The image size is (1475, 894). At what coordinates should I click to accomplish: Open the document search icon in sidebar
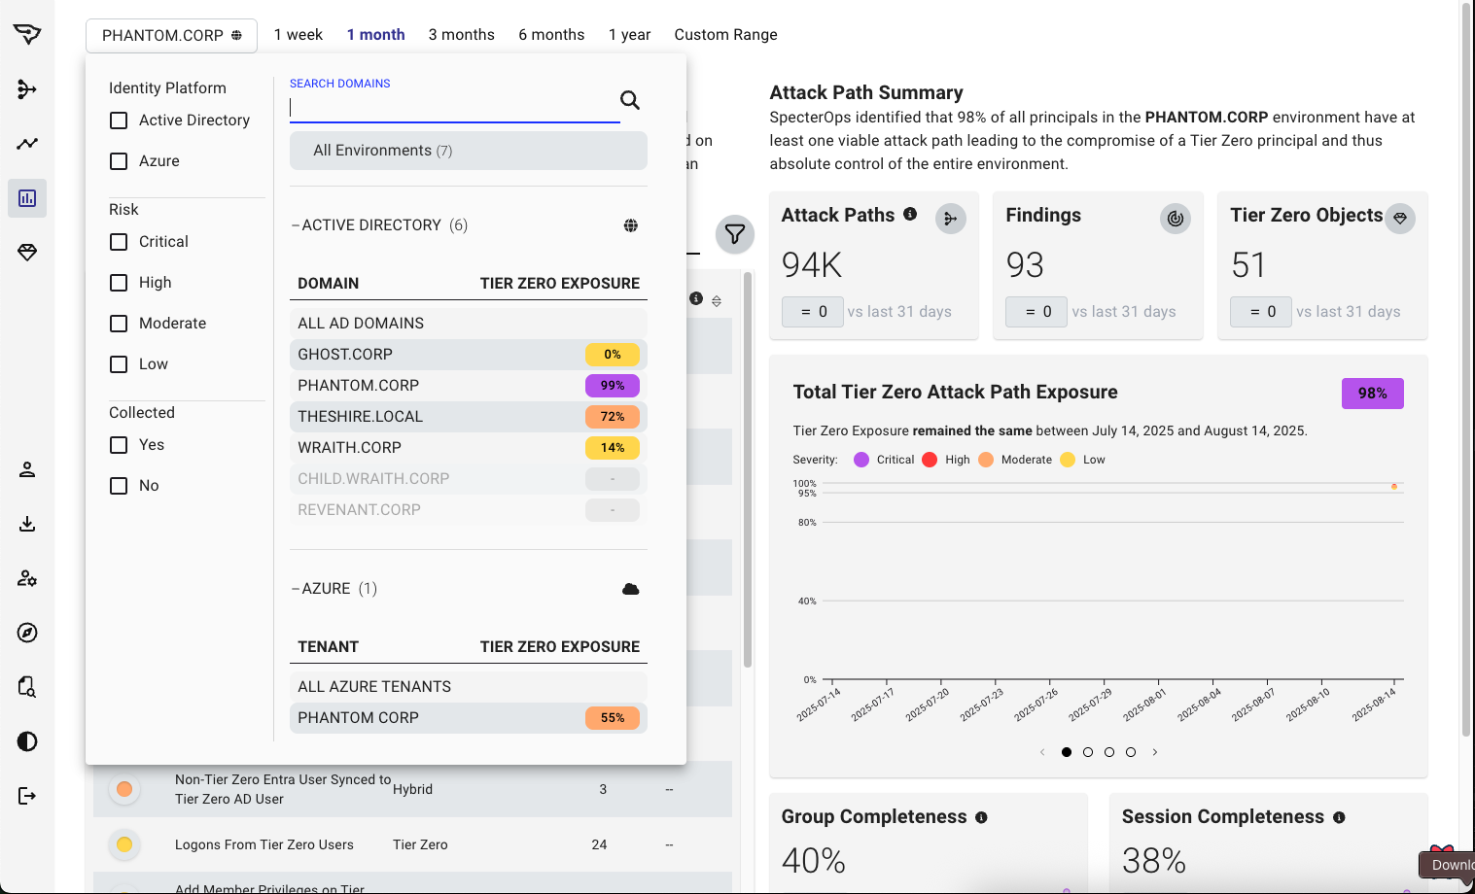[27, 688]
